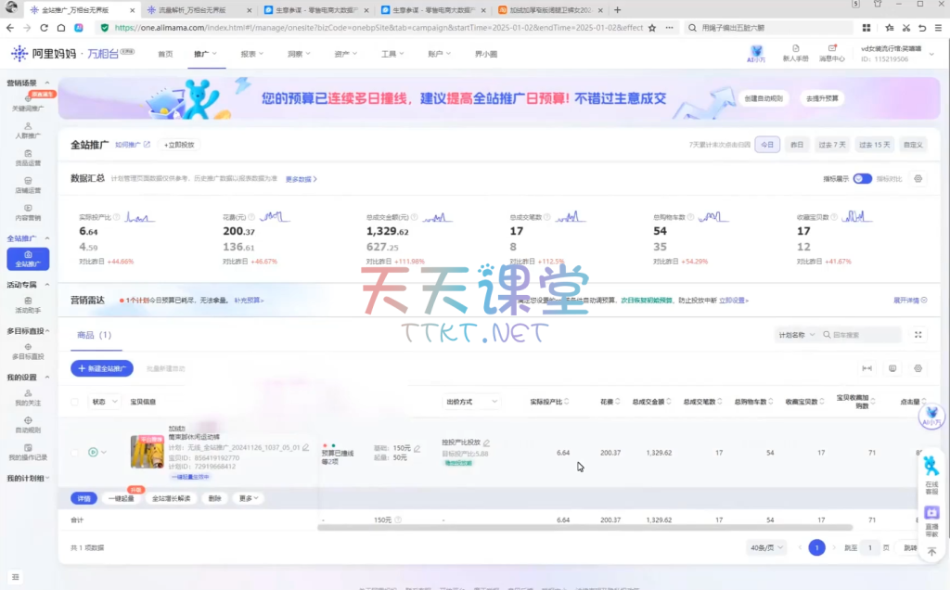
Task: Open the 状态 status filter dropdown
Action: (x=104, y=402)
